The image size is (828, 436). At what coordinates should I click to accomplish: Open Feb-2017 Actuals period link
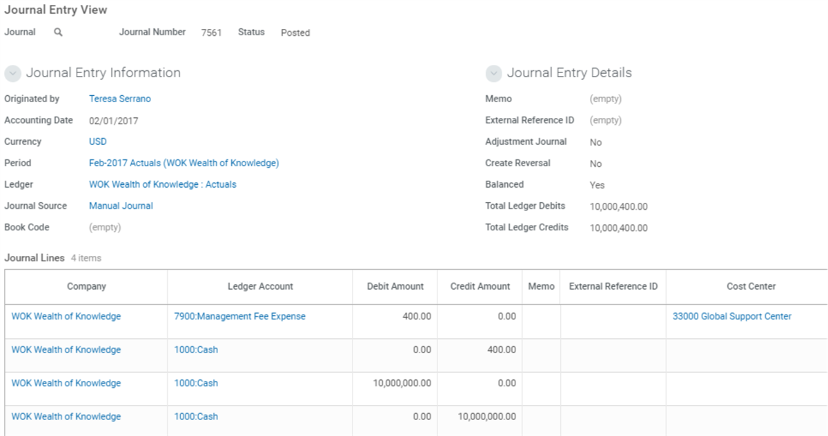[x=184, y=163]
